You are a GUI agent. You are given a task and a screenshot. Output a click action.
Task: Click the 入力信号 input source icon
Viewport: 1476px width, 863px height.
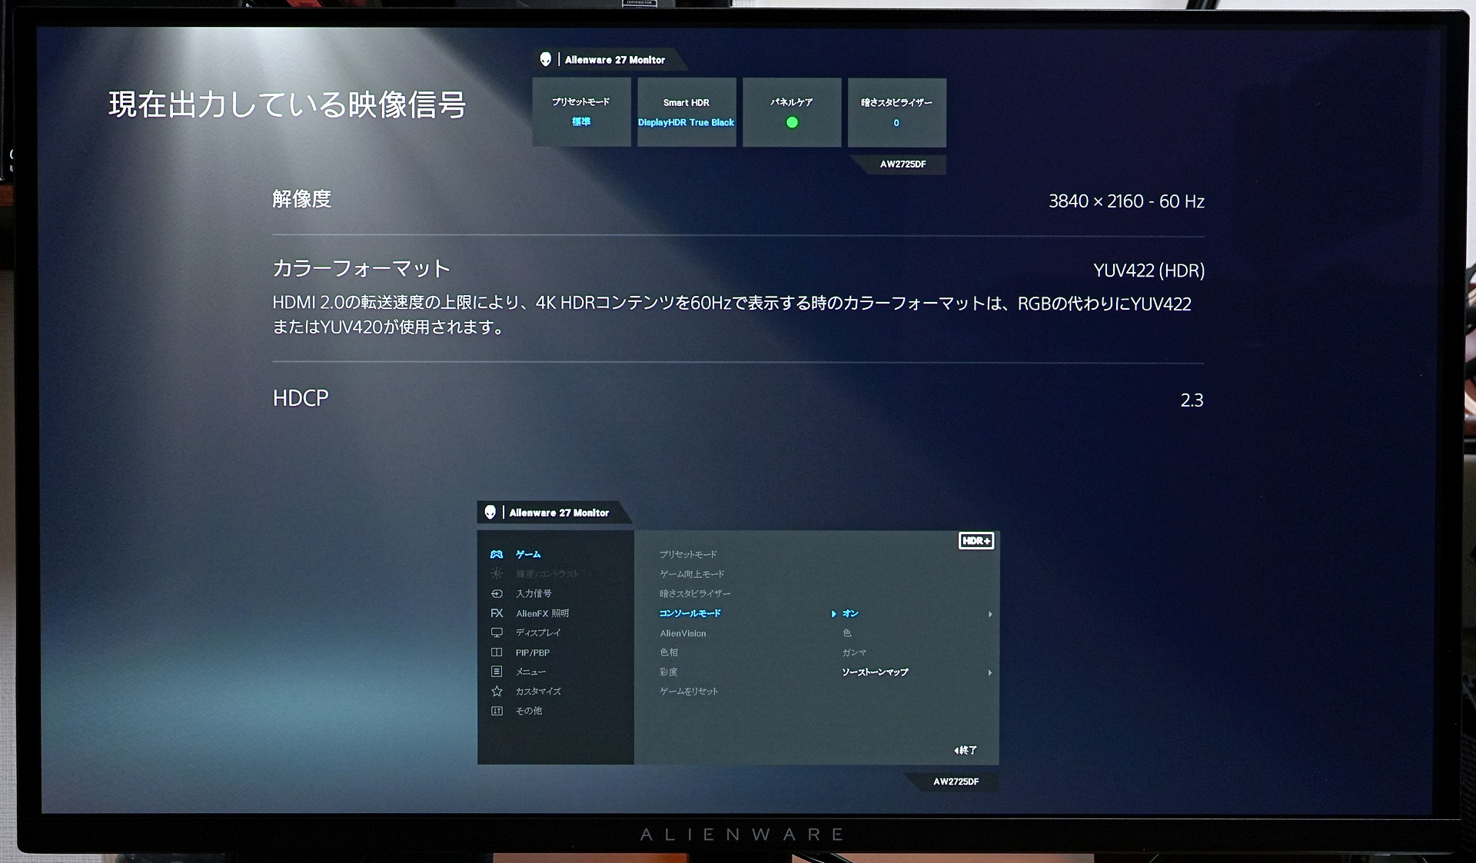tap(497, 593)
